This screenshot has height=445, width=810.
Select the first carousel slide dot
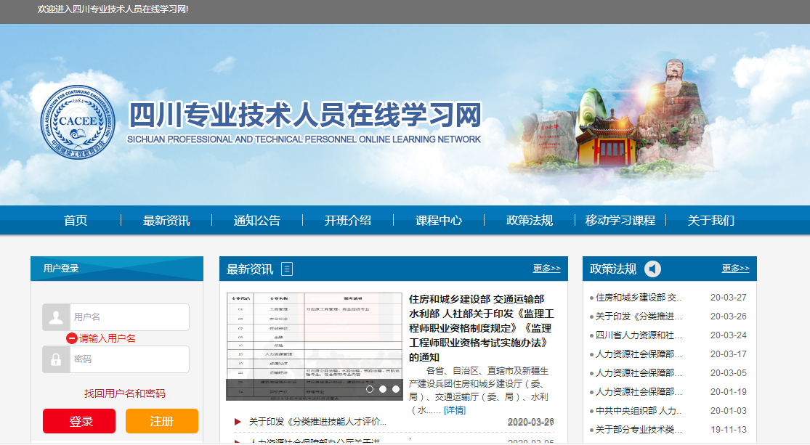pyautogui.click(x=370, y=389)
